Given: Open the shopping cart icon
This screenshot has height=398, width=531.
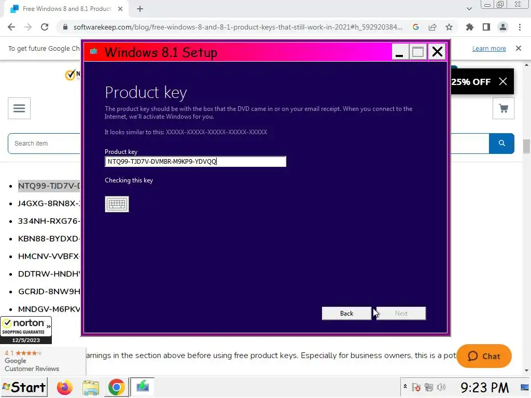Looking at the screenshot, I should (504, 108).
